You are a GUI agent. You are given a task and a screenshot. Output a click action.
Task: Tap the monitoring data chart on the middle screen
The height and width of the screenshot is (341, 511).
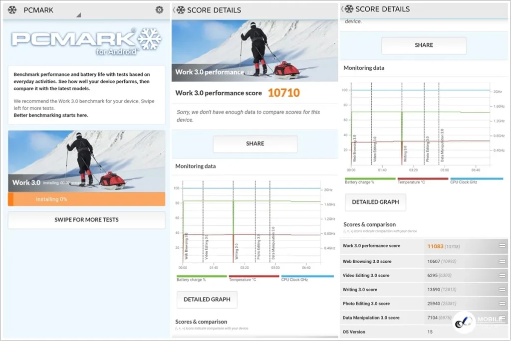[x=255, y=225]
